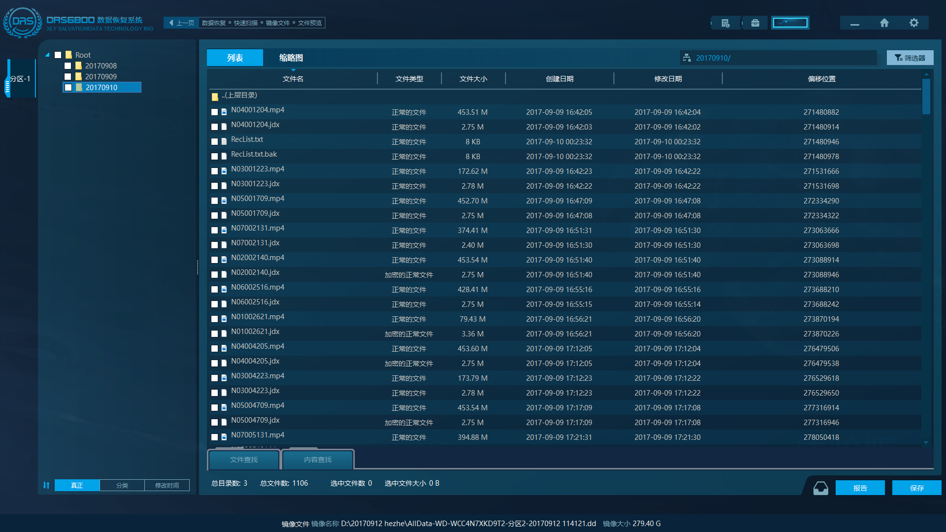Click the activity monitor graph widget

click(790, 23)
